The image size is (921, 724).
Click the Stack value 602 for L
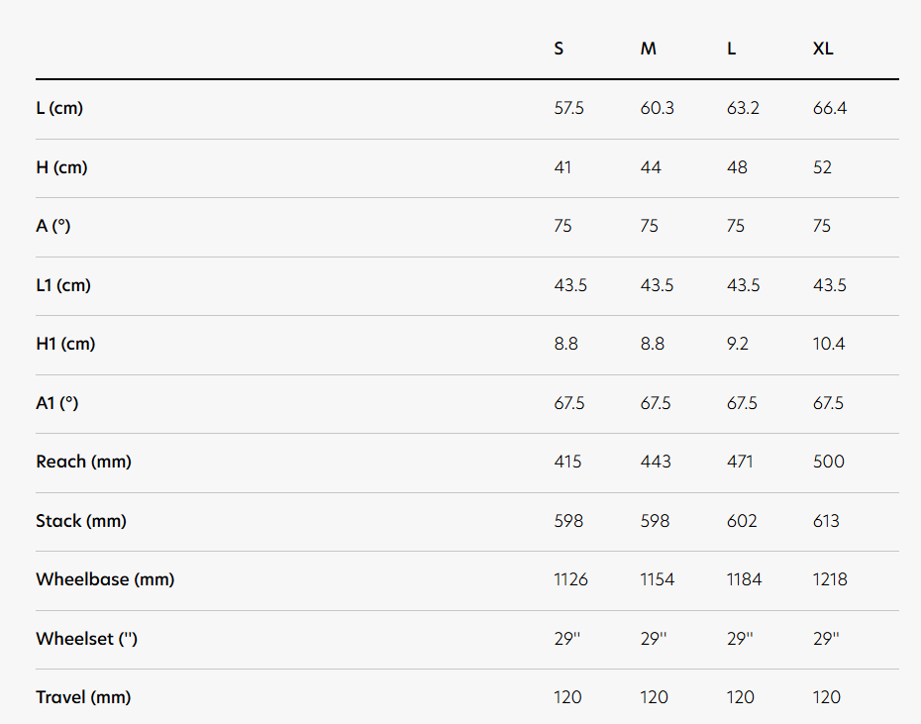[x=740, y=521]
